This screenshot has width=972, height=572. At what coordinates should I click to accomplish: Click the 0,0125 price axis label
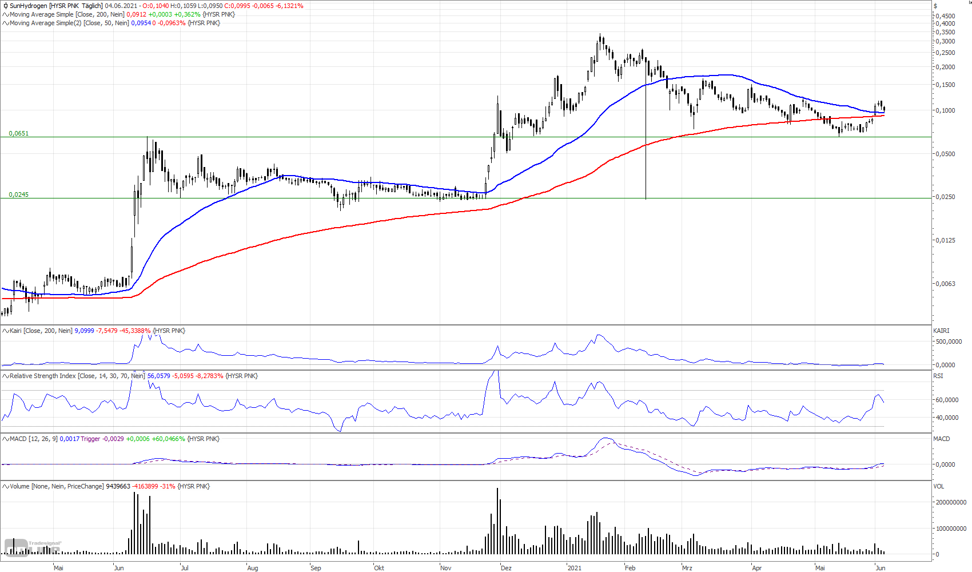pos(946,240)
